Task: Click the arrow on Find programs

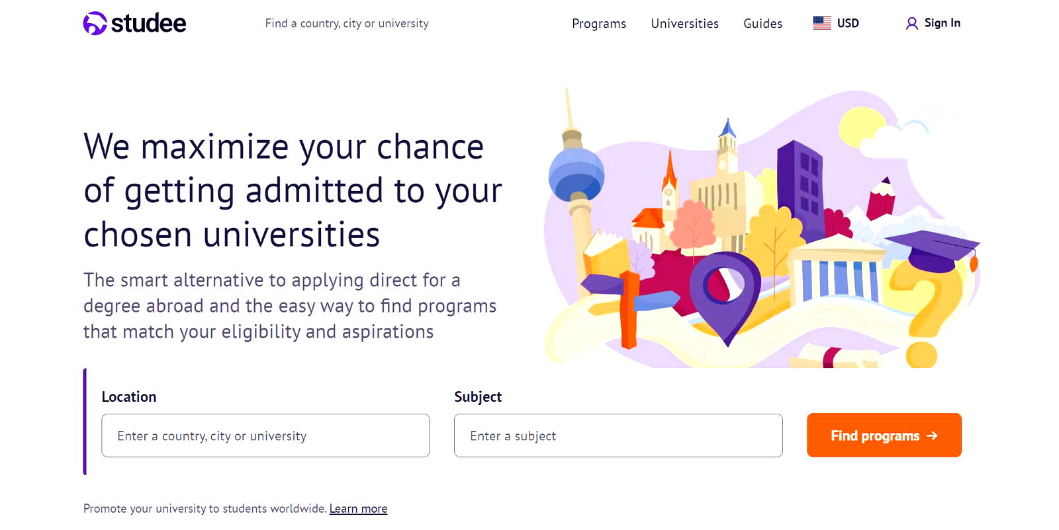Action: (x=932, y=435)
